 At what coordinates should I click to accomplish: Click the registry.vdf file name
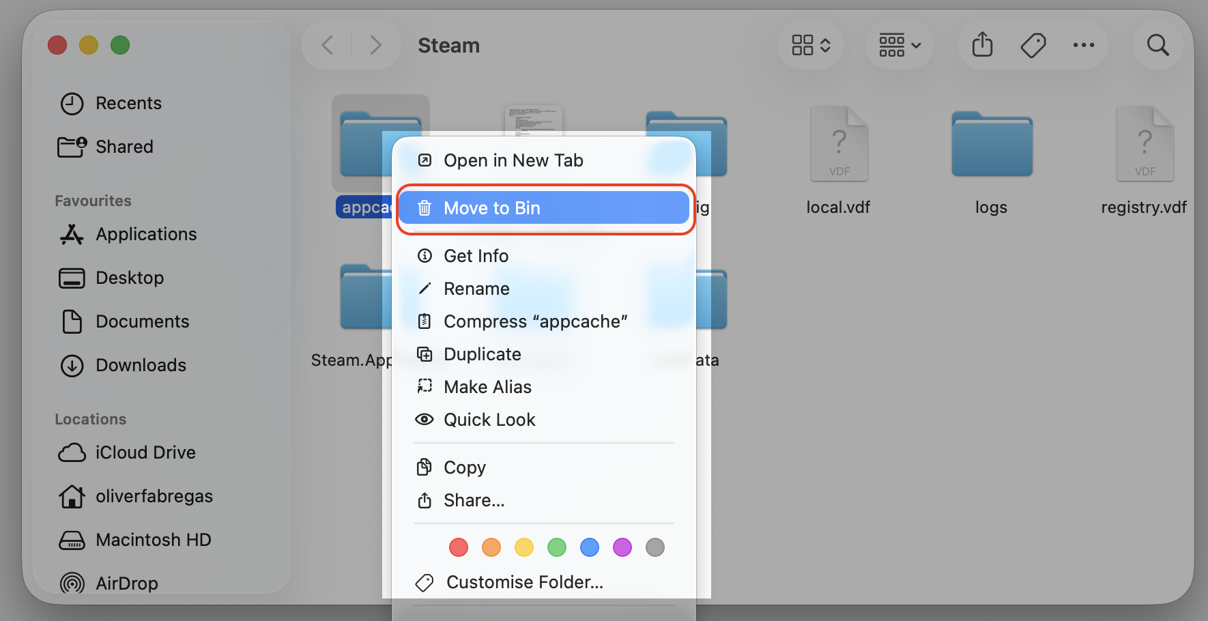coord(1144,207)
